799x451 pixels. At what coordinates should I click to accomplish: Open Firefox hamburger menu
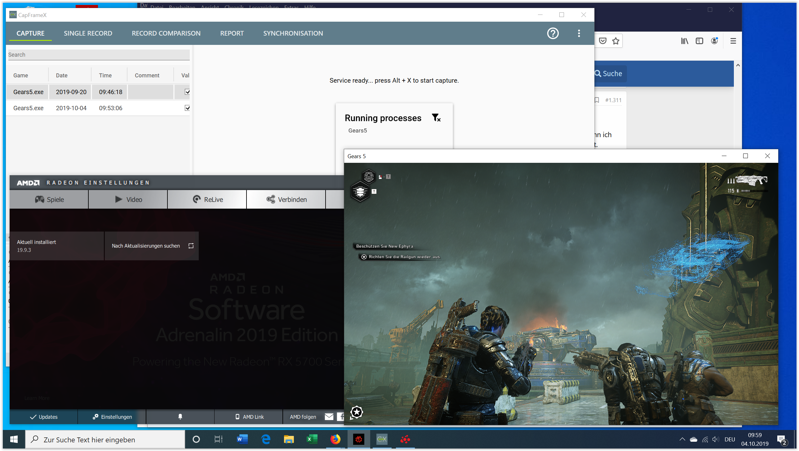[x=733, y=41]
